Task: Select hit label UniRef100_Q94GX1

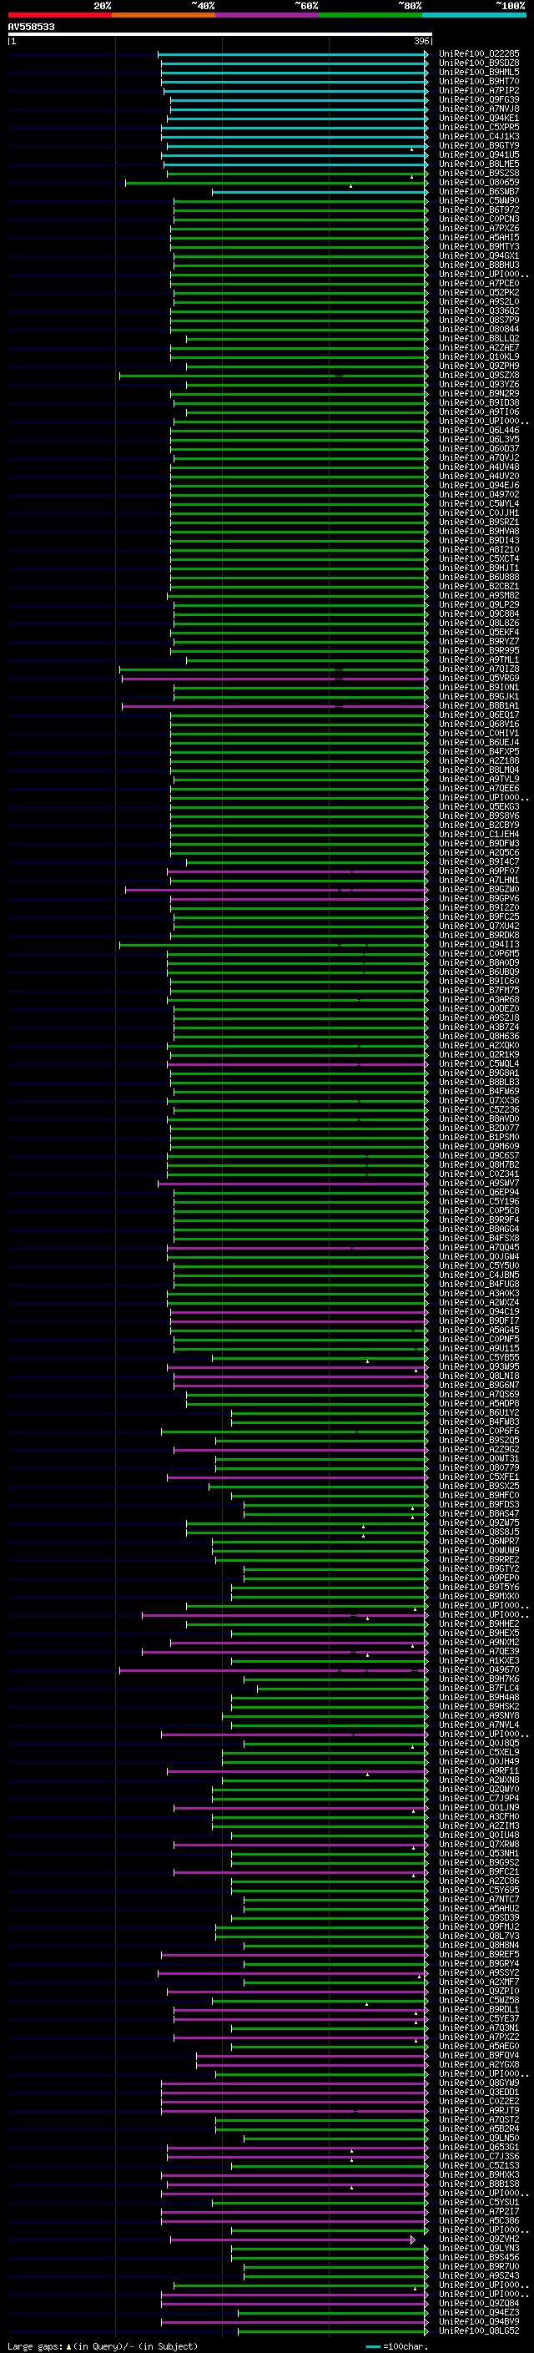Action: (478, 255)
